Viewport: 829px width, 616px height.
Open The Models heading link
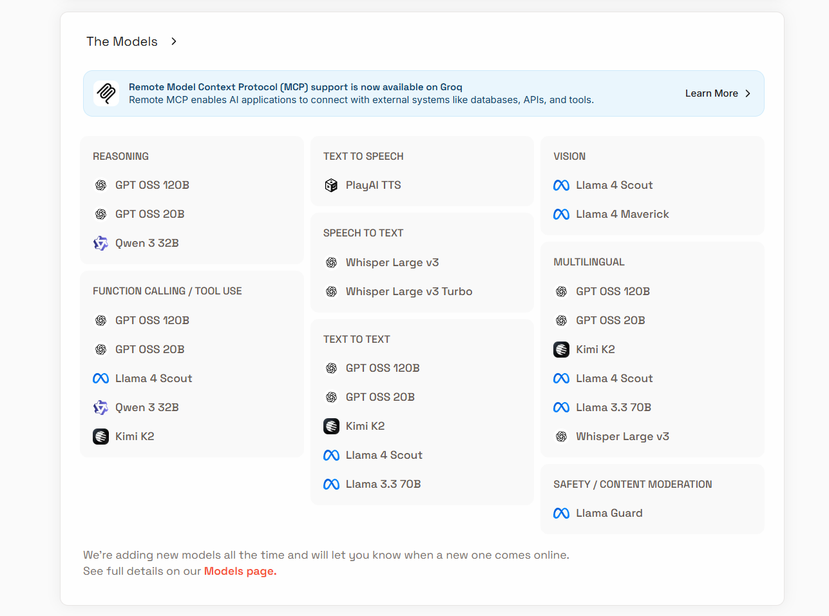point(122,41)
